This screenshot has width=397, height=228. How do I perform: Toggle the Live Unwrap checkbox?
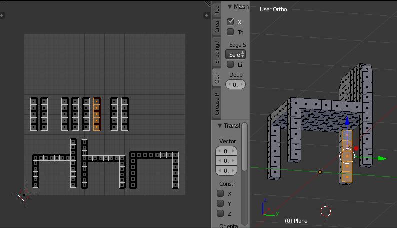[x=230, y=64]
